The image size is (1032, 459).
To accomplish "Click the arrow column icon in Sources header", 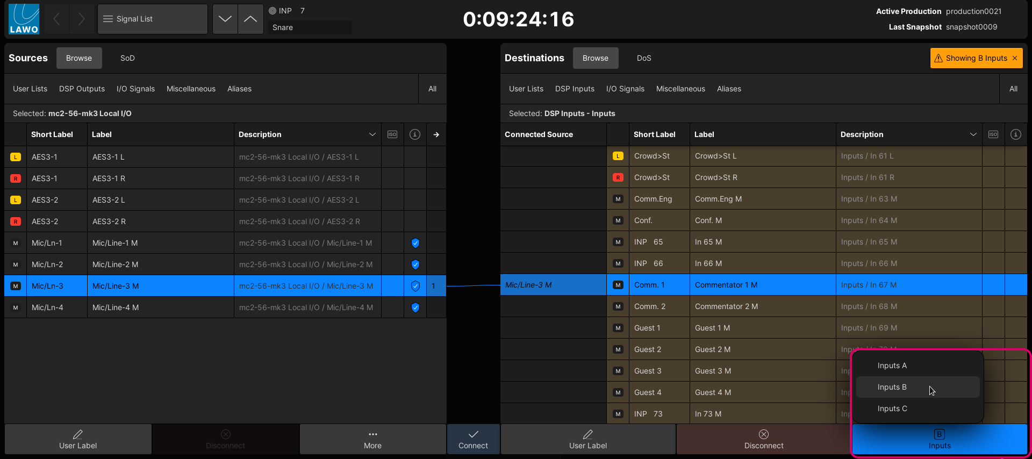I will tap(436, 134).
